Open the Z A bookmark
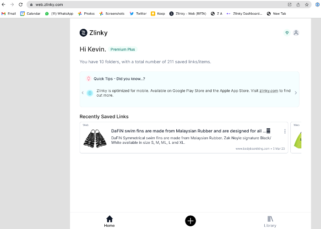This screenshot has width=321, height=229. pos(217,14)
